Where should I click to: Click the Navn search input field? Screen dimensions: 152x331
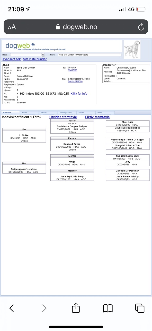[x=90, y=55]
